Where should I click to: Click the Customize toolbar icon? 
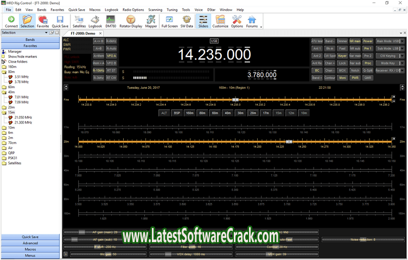click(x=220, y=21)
